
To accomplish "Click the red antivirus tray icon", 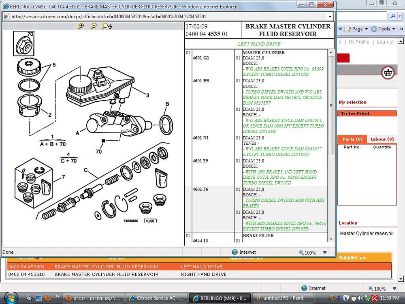I will point(374,298).
